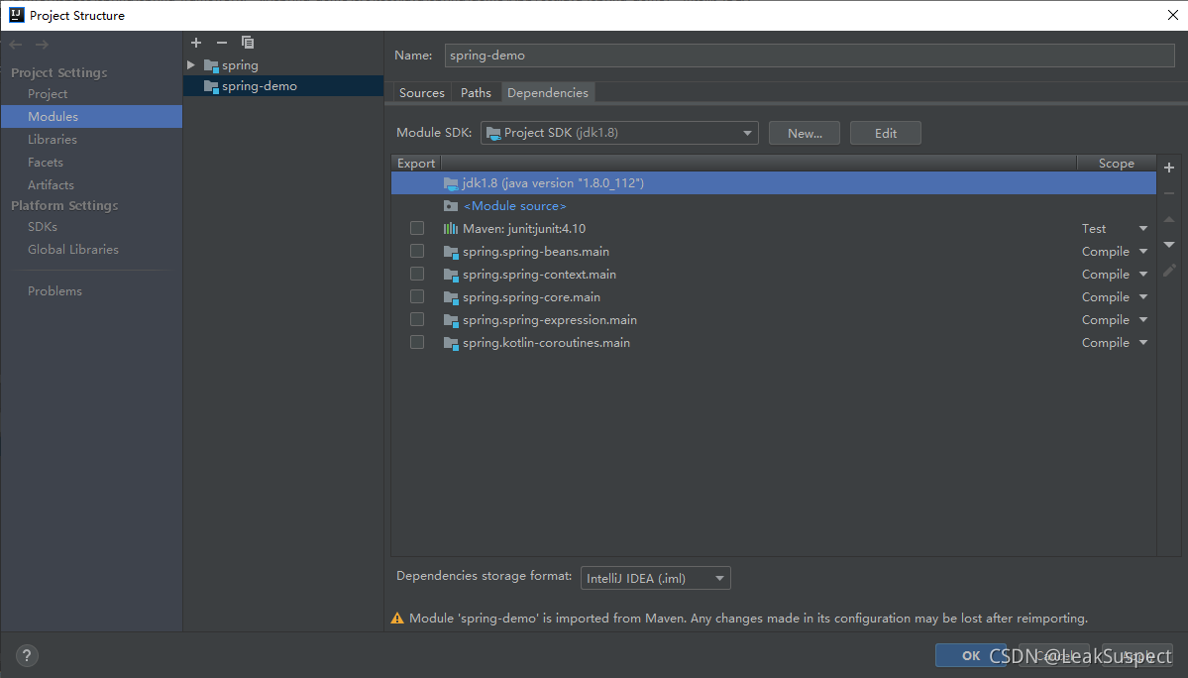Image resolution: width=1188 pixels, height=678 pixels.
Task: Click the spring-core.main module icon
Action: click(x=451, y=297)
